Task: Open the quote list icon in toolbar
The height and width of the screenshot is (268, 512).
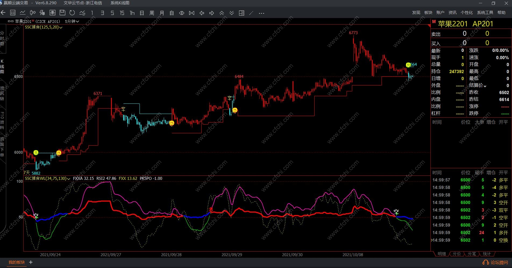Action: 13,13
